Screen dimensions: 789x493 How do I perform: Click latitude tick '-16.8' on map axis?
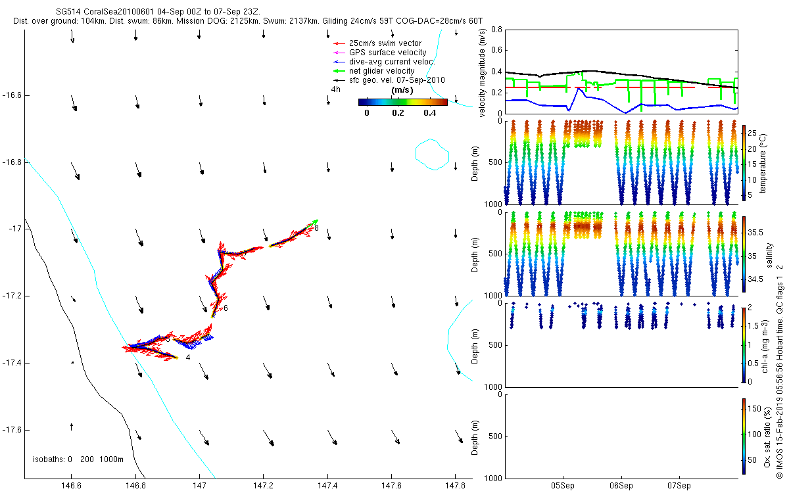coord(12,162)
